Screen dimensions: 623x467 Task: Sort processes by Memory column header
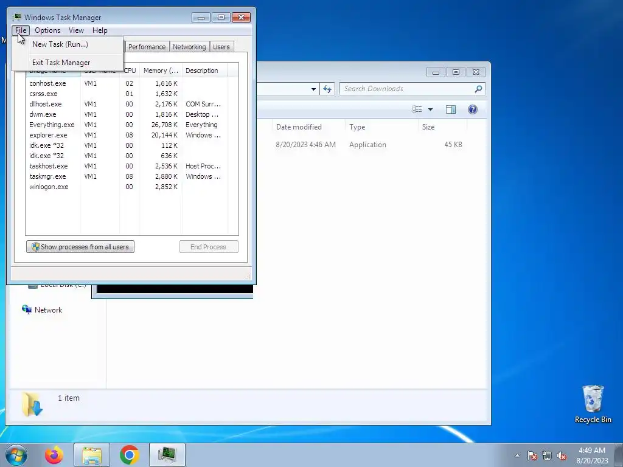tap(161, 71)
